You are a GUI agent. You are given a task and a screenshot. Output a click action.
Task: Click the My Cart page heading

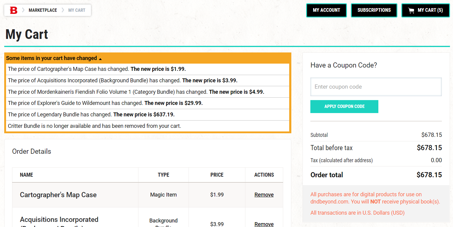click(27, 34)
